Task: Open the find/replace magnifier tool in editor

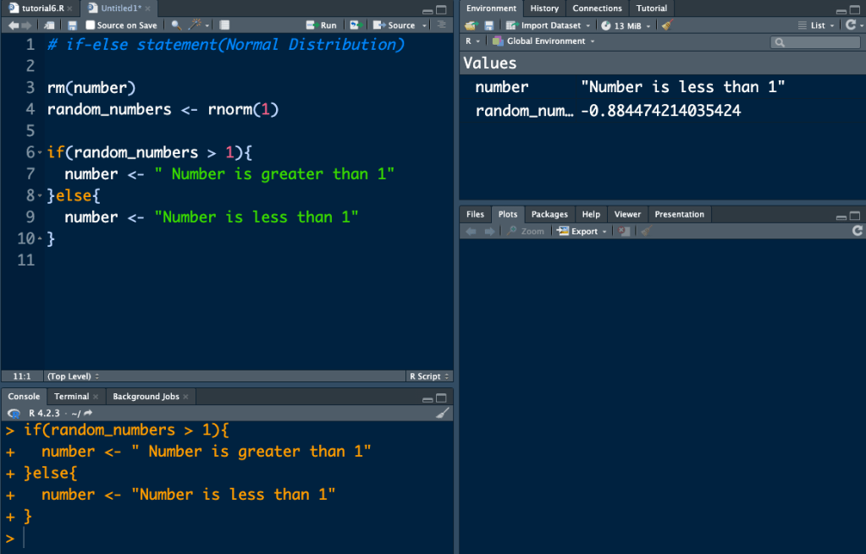Action: 176,25
